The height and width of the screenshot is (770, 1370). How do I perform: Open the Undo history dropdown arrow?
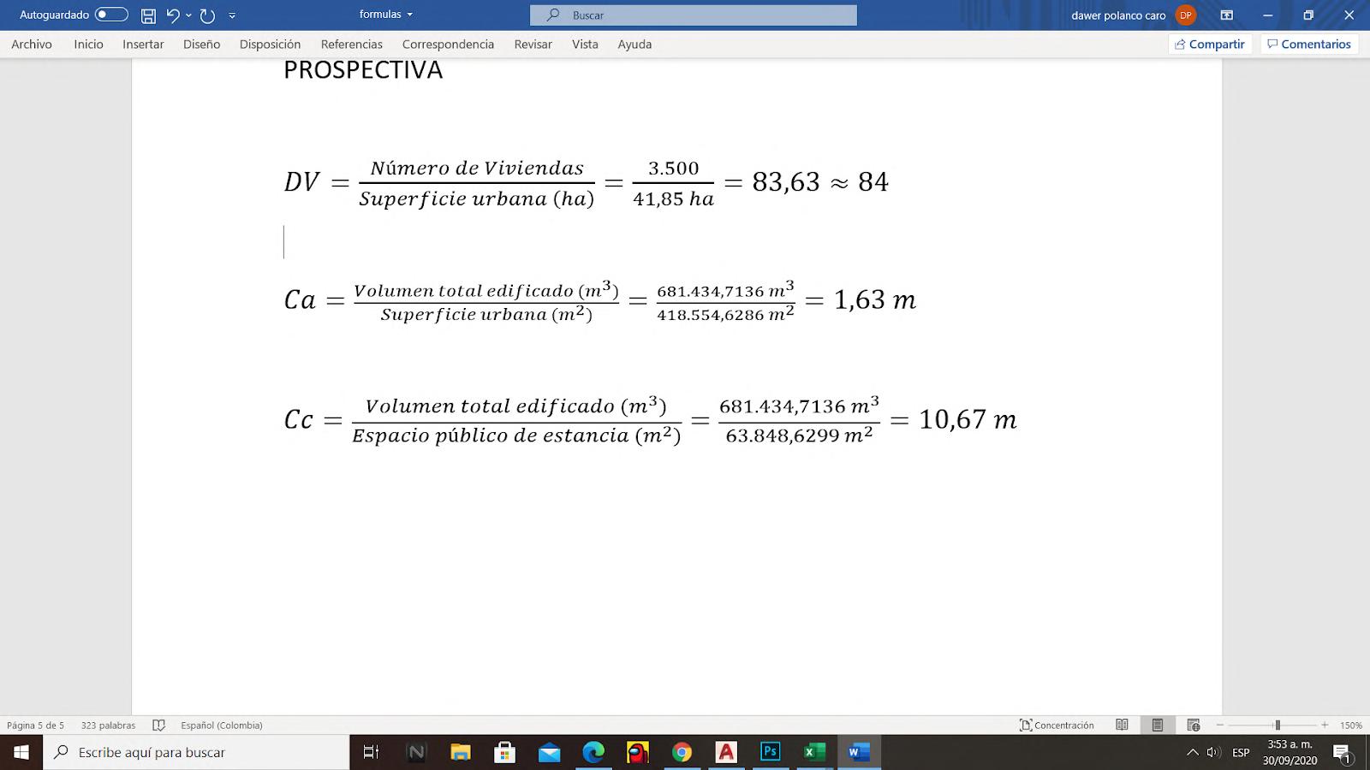tap(188, 15)
